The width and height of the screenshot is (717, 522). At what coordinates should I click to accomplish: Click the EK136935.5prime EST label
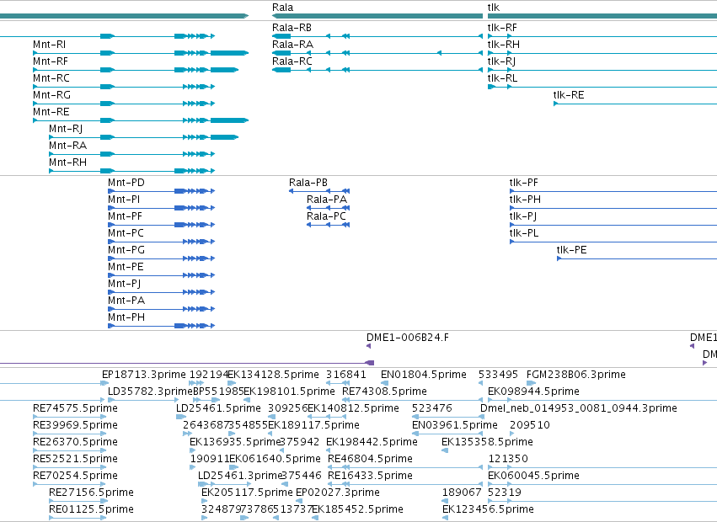[x=234, y=442]
